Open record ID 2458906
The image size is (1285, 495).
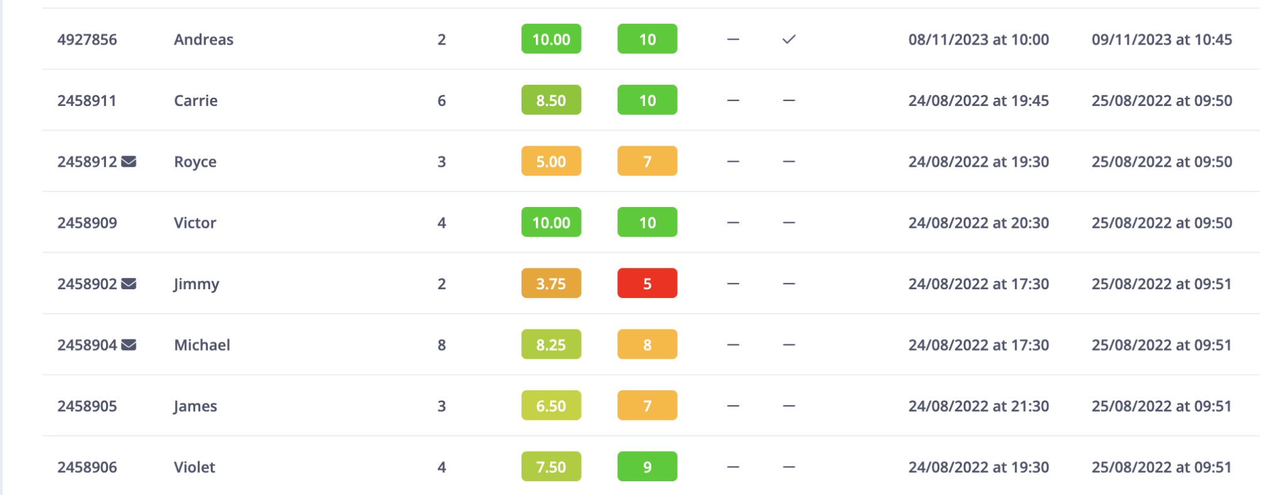pyautogui.click(x=87, y=467)
